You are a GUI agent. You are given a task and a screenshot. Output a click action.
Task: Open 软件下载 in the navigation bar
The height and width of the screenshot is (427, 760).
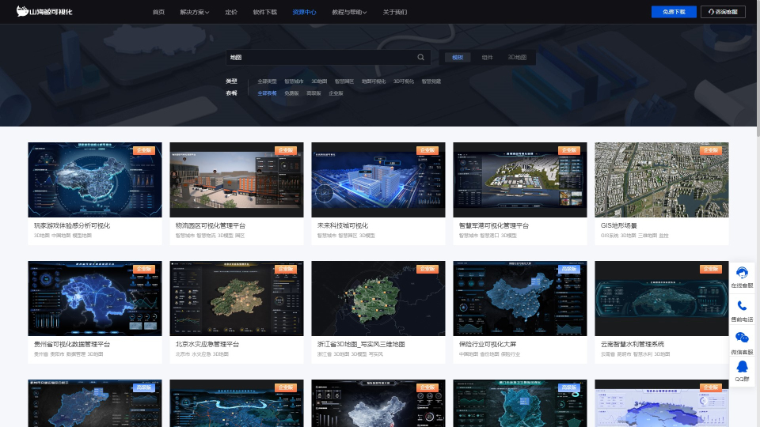[x=264, y=12]
